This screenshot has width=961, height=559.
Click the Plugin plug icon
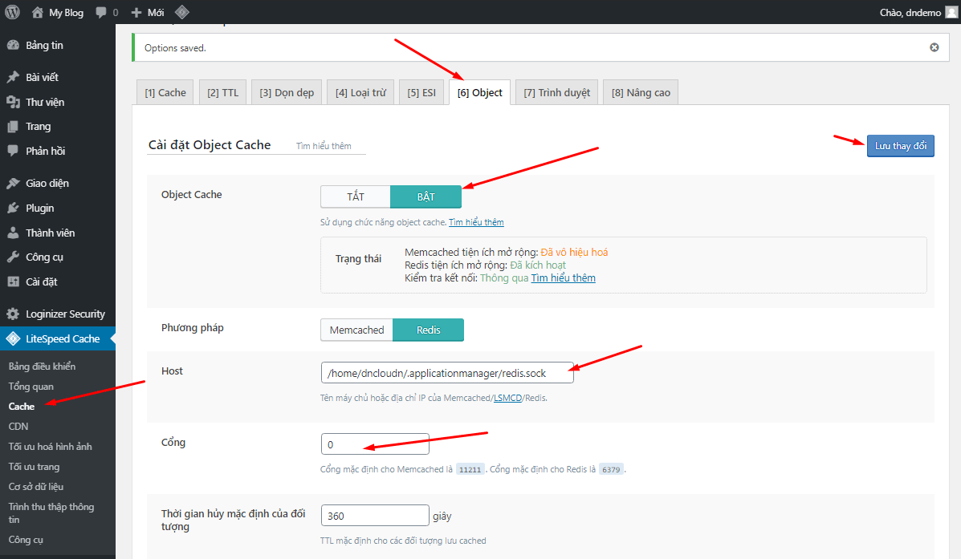click(13, 209)
